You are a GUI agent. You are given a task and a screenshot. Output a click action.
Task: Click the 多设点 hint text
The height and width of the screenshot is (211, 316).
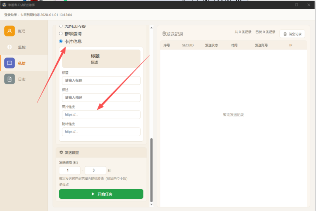(x=64, y=184)
